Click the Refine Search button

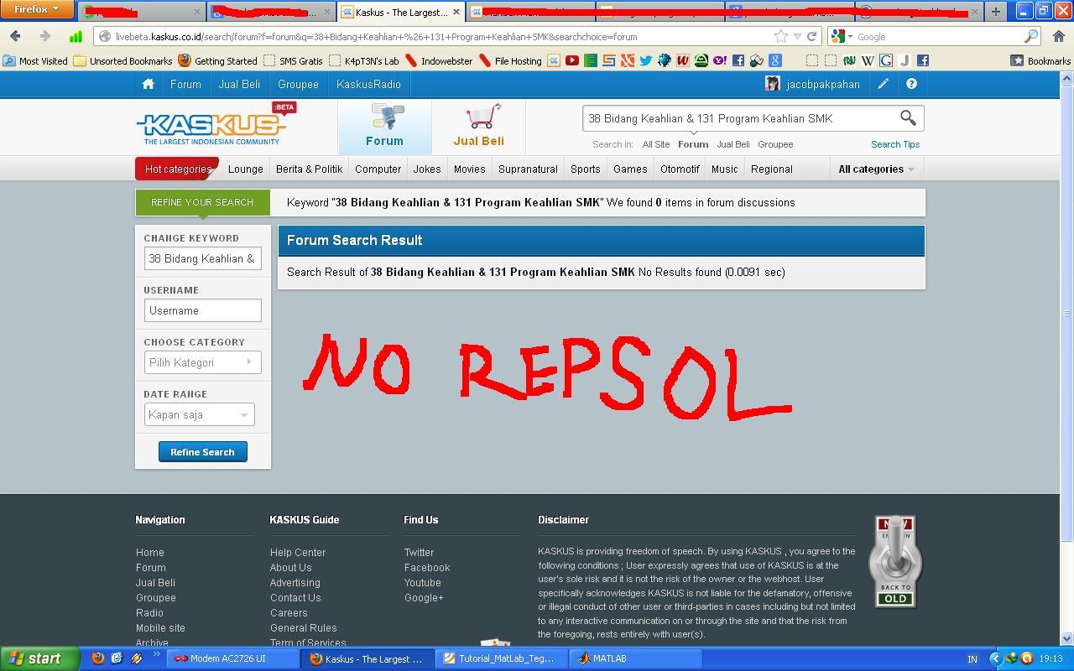click(202, 452)
